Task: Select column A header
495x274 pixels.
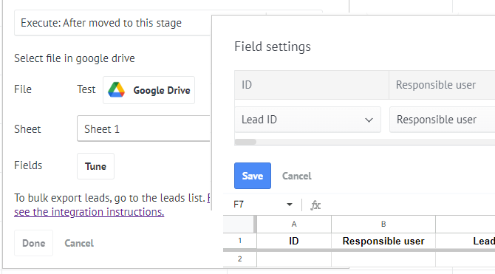Action: (294, 224)
